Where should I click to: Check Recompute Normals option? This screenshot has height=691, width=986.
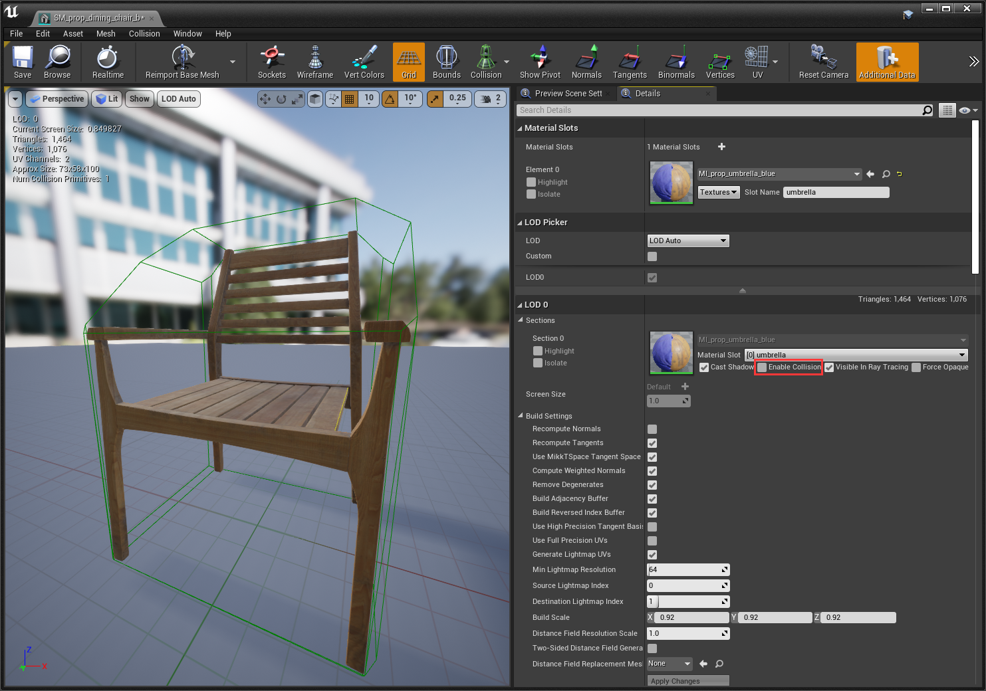pyautogui.click(x=652, y=429)
